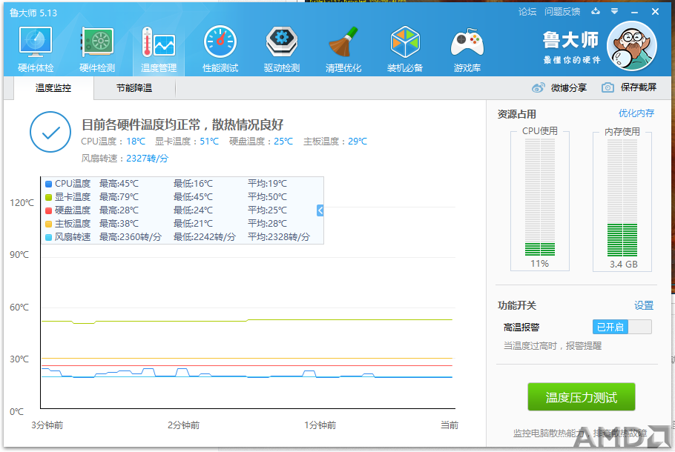Open the 性能测试 performance test icon
The image size is (675, 452).
coord(220,49)
